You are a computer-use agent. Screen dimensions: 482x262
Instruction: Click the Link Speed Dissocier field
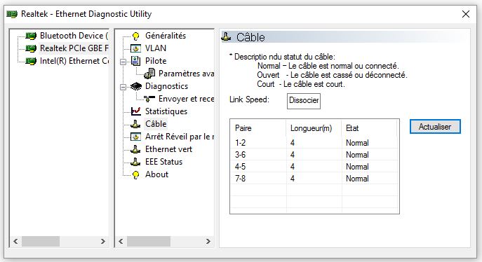(304, 101)
